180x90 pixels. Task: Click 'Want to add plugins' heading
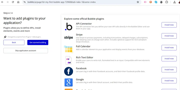(24, 21)
